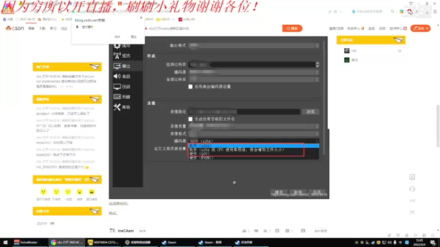Click the browser bookmark star icon

point(335,12)
